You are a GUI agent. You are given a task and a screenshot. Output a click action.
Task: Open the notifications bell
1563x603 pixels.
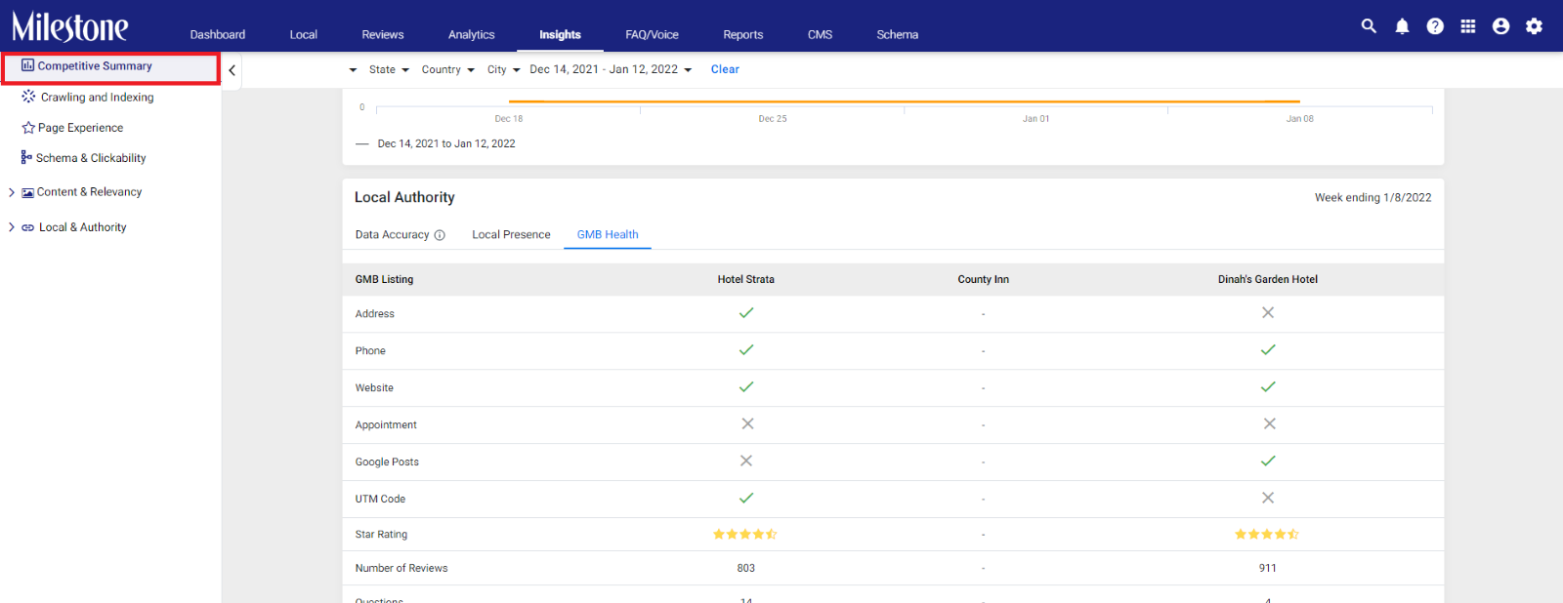pyautogui.click(x=1402, y=26)
